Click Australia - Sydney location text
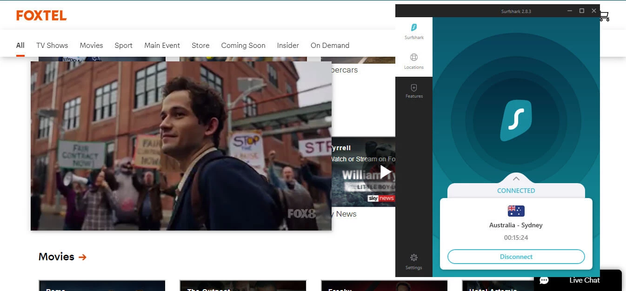Viewport: 626px width, 291px height. pos(516,225)
